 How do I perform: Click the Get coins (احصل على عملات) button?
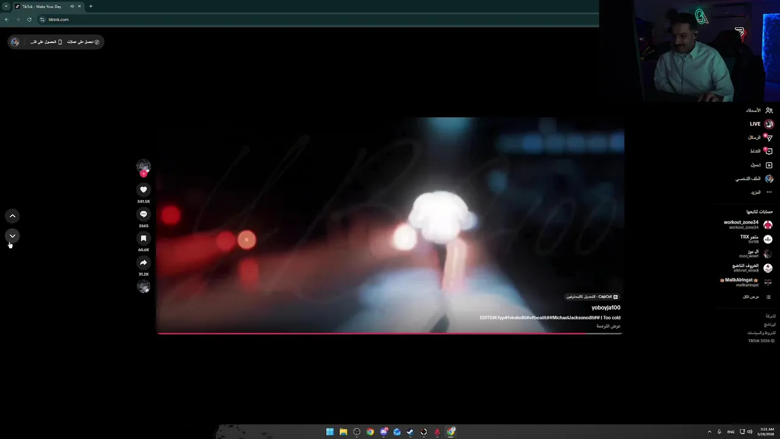tap(83, 42)
